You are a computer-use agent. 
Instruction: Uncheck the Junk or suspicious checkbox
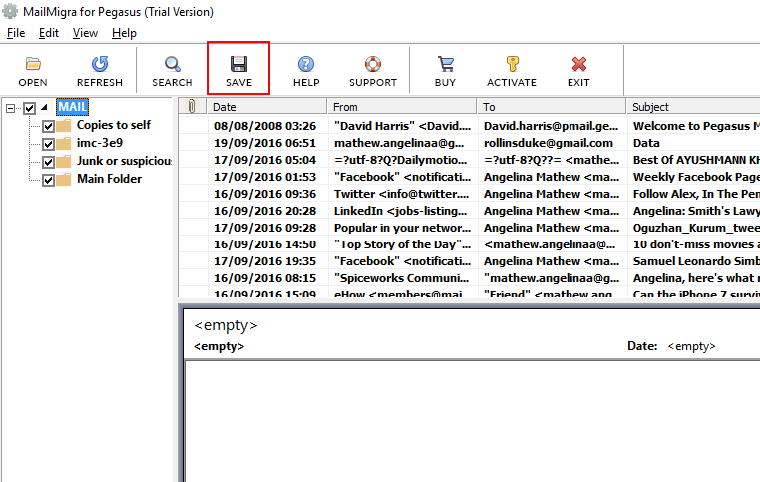pos(48,162)
